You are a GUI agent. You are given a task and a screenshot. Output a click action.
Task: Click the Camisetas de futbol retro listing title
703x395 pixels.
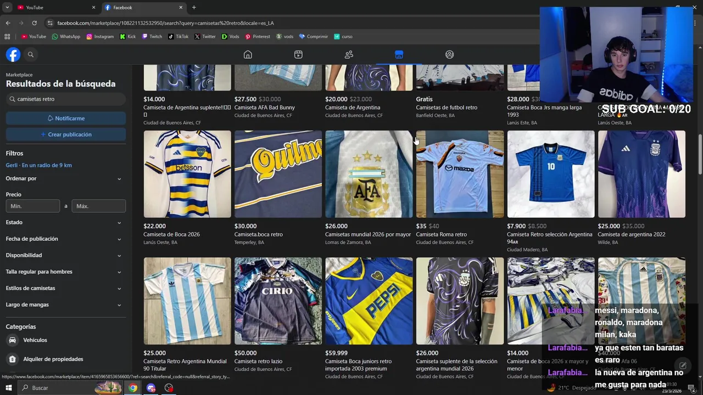(447, 108)
